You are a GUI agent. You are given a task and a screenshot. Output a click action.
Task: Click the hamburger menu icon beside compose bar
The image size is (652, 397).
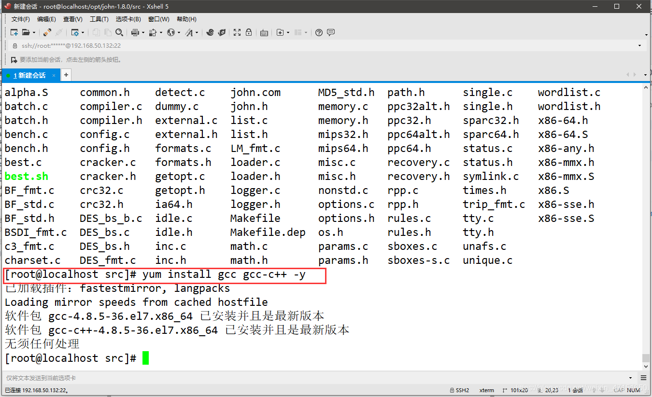644,378
